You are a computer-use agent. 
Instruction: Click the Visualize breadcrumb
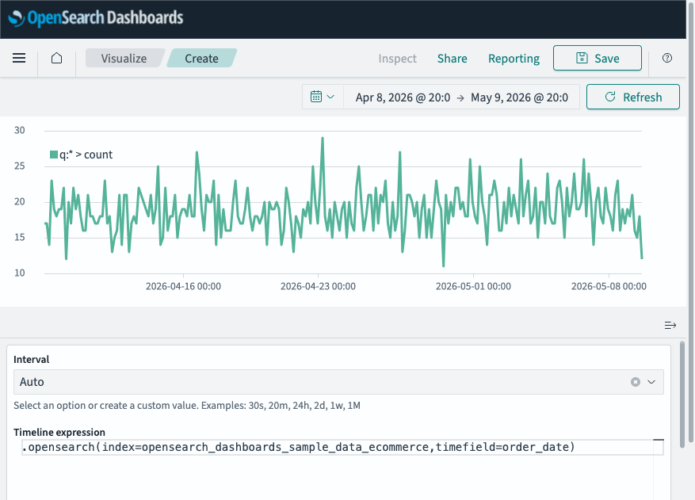click(x=124, y=58)
